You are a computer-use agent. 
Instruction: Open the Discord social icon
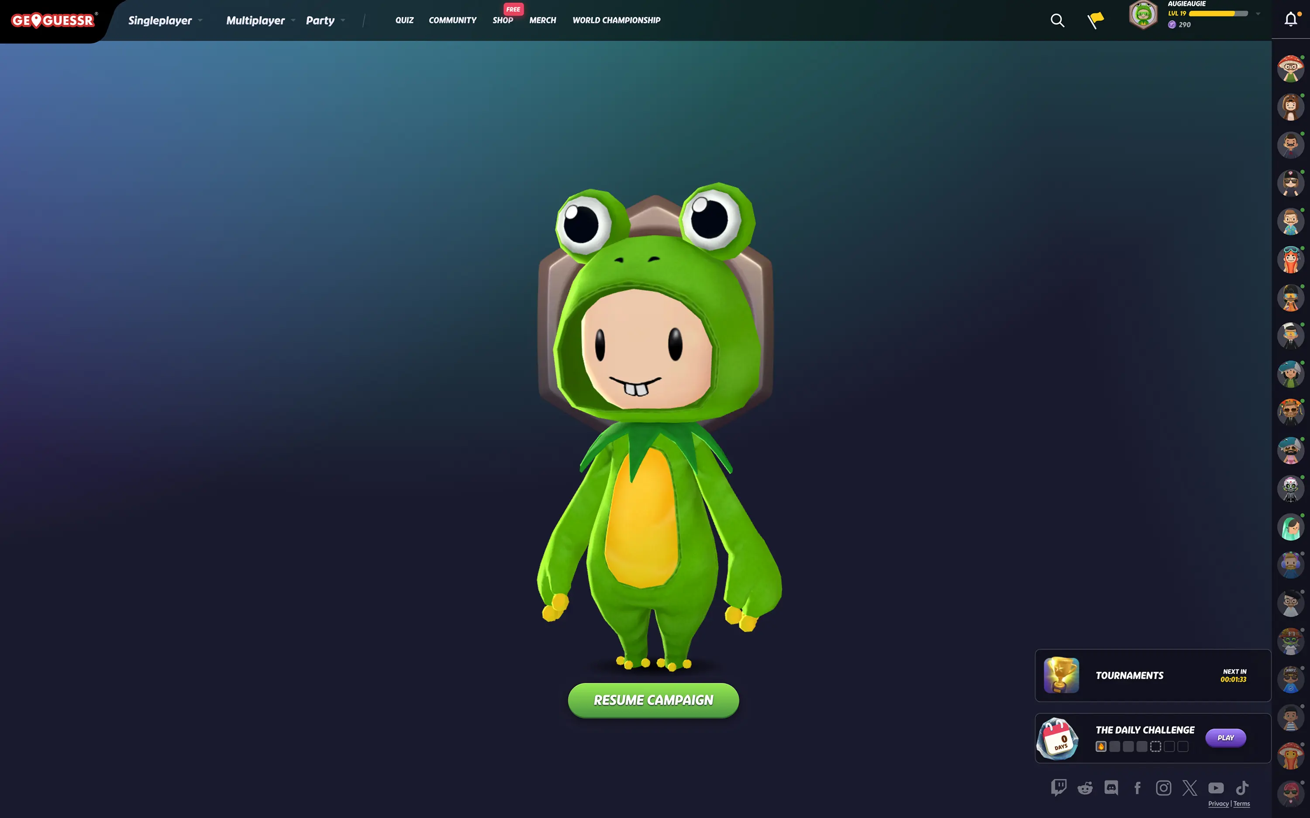(x=1111, y=788)
